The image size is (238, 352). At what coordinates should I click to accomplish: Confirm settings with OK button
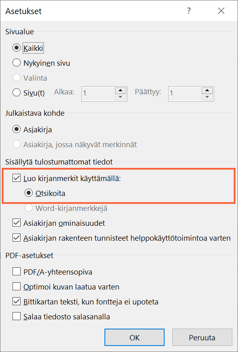134,337
